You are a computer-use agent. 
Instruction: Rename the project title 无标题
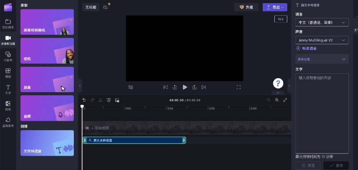click(x=91, y=7)
